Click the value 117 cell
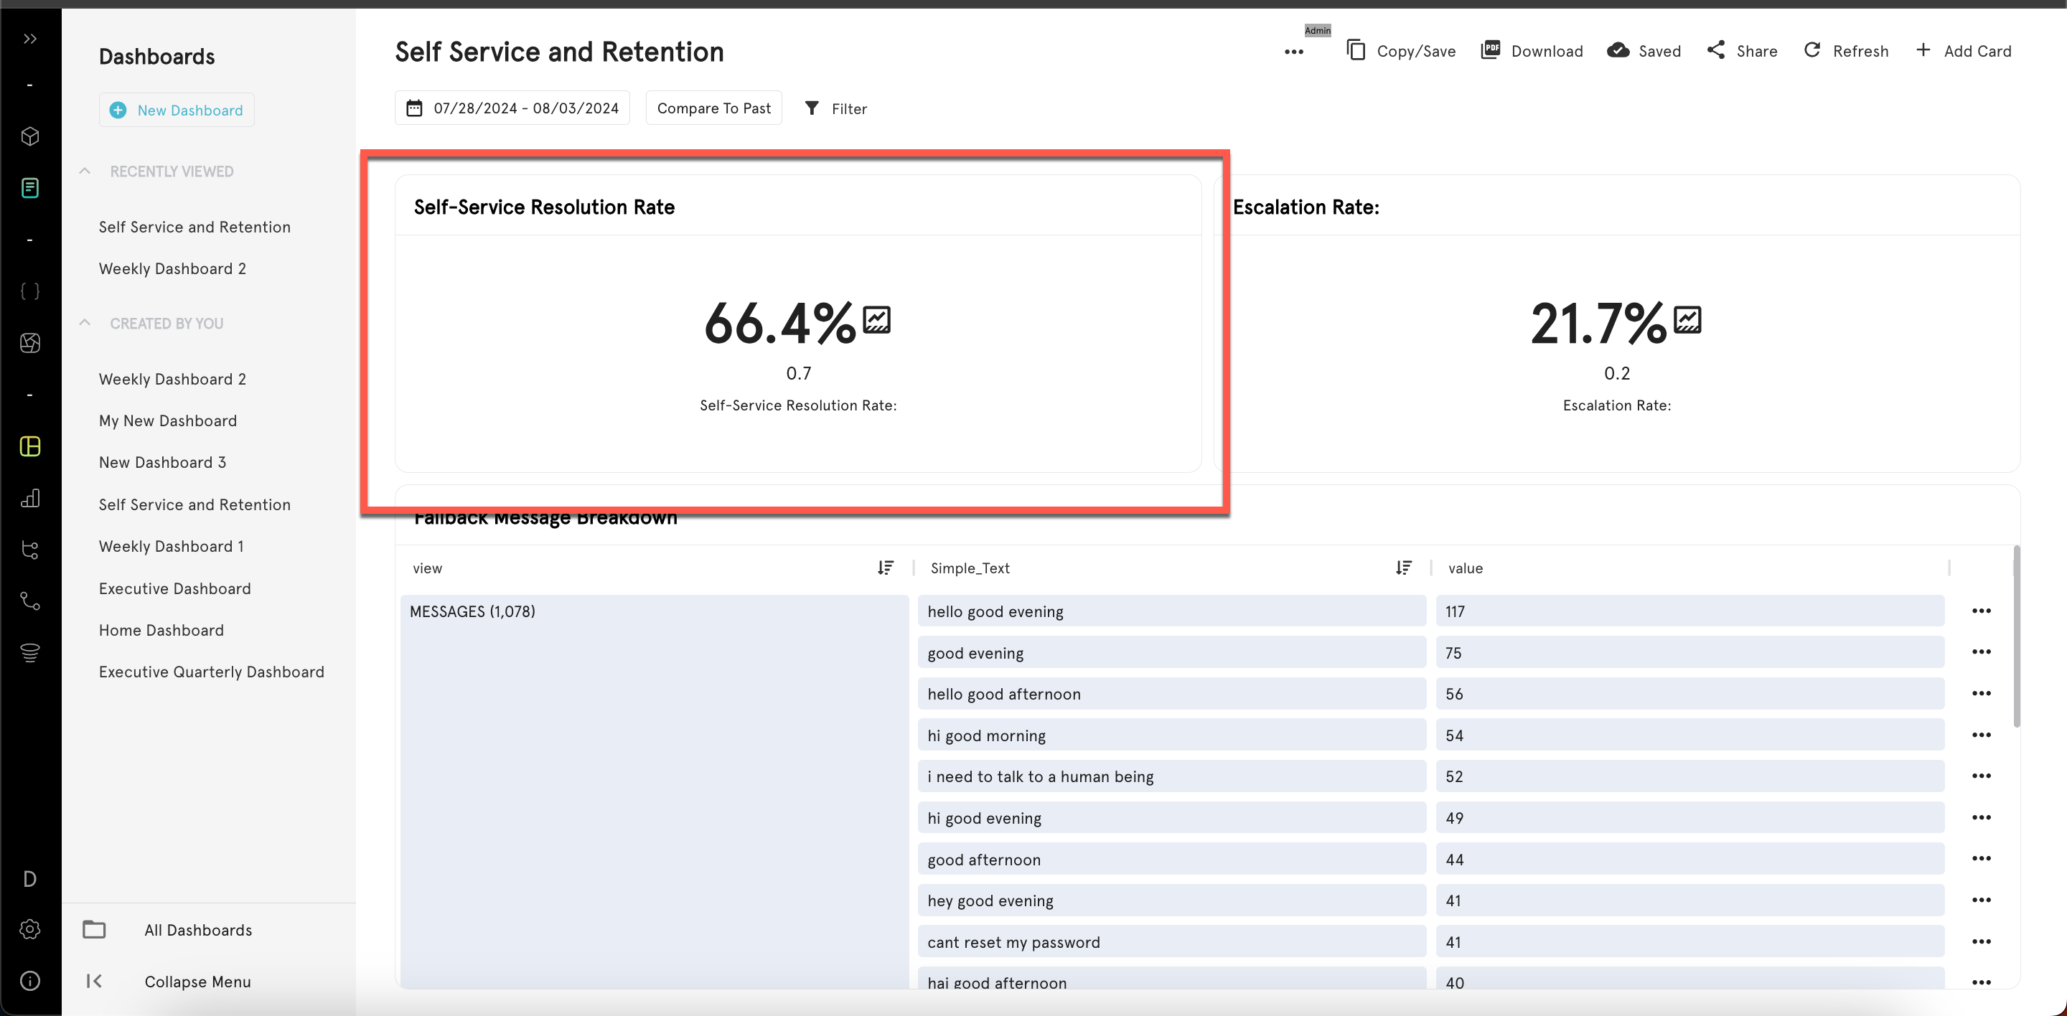2067x1016 pixels. click(x=1690, y=611)
